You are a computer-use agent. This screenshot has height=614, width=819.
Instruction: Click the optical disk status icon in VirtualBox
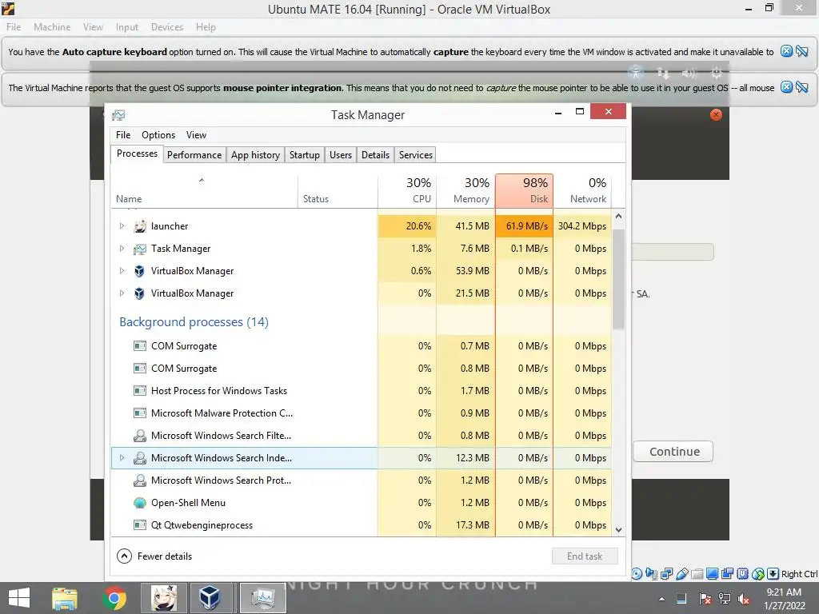(637, 573)
